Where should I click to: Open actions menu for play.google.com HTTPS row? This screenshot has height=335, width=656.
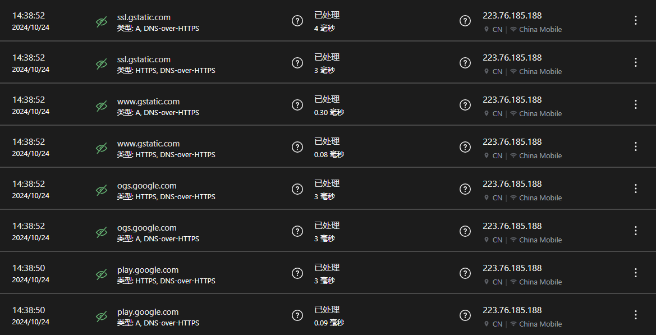[636, 273]
